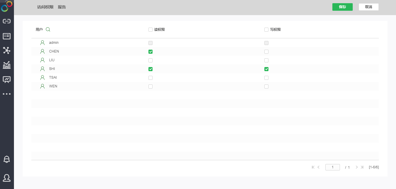Screen dimensions: 396x189
Task: Open the network nodes icon in sidebar
Action: click(7, 51)
